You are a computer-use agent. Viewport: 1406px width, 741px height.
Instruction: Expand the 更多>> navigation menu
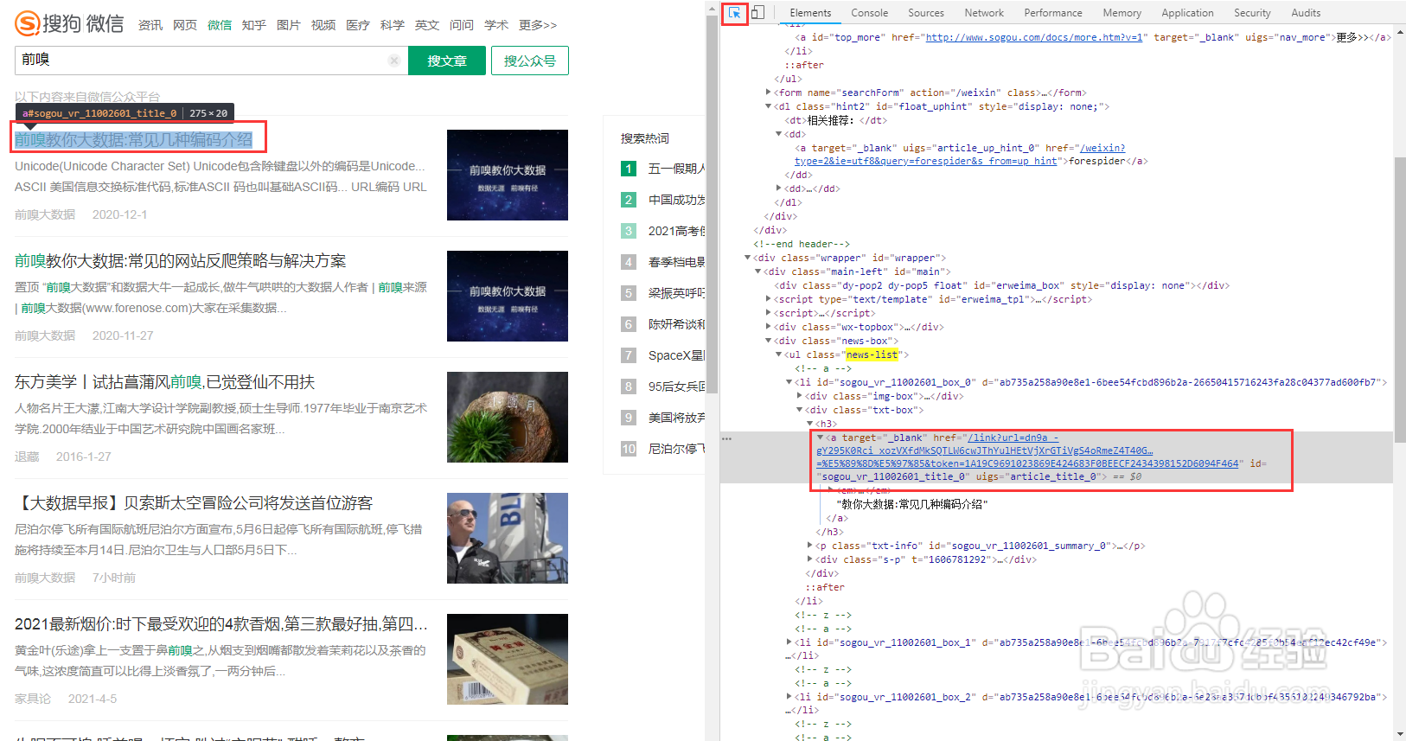point(538,25)
